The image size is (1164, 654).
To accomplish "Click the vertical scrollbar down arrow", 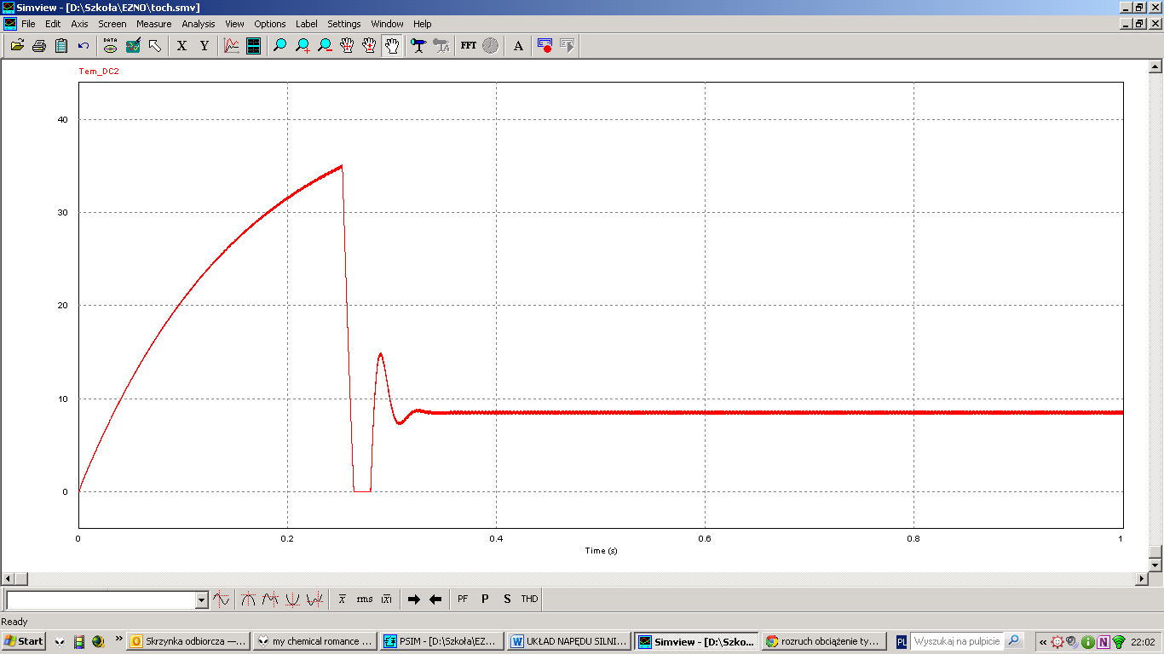I will tap(1155, 565).
